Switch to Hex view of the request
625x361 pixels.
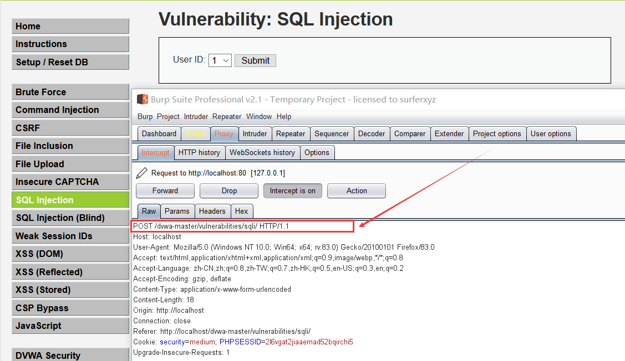[x=242, y=211]
